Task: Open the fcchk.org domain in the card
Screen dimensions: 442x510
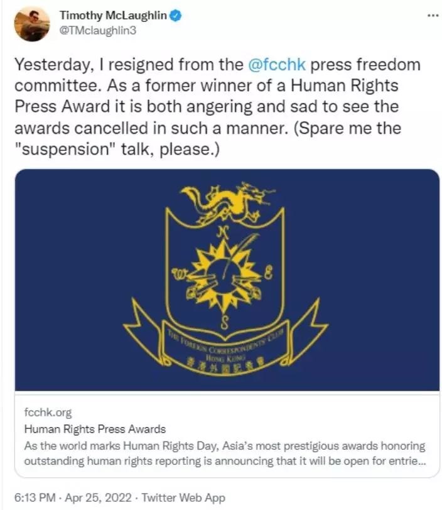Action: pyautogui.click(x=48, y=413)
